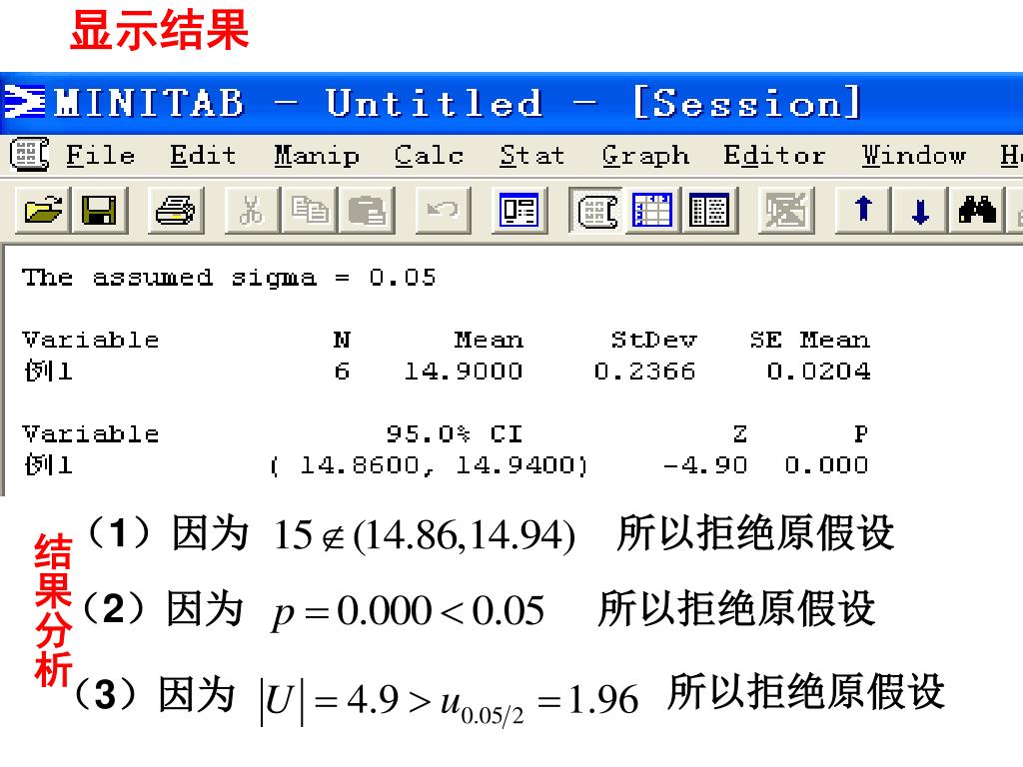Click the Open Project folder icon

(x=43, y=210)
